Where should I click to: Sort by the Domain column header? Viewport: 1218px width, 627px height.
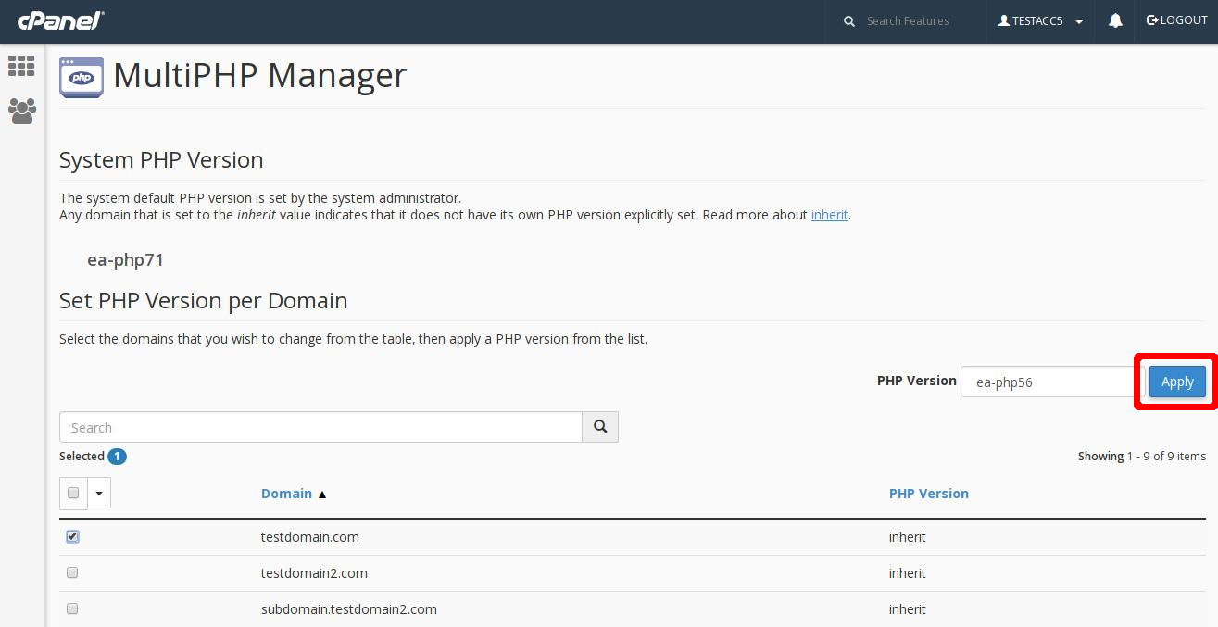[286, 494]
